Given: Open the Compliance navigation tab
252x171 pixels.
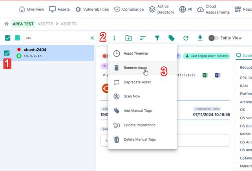Looking at the screenshot, I should click(128, 9).
